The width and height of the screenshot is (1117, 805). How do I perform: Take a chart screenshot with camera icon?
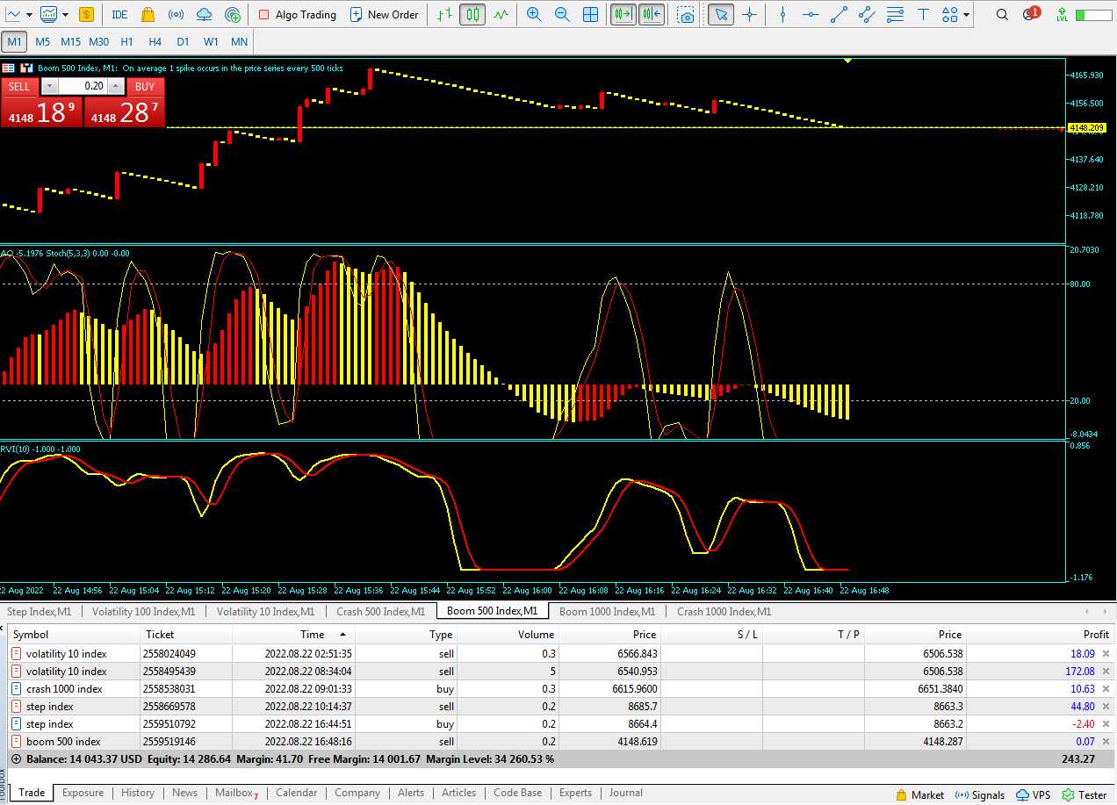tap(686, 14)
